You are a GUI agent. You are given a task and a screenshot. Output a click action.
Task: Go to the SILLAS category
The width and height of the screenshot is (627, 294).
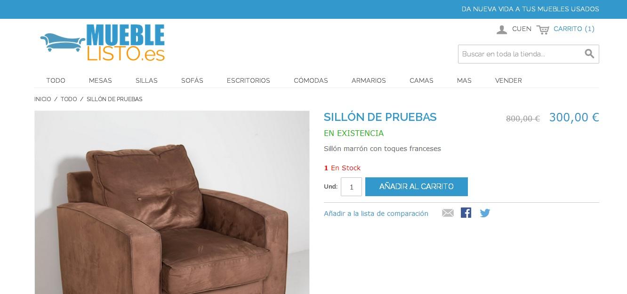click(146, 80)
